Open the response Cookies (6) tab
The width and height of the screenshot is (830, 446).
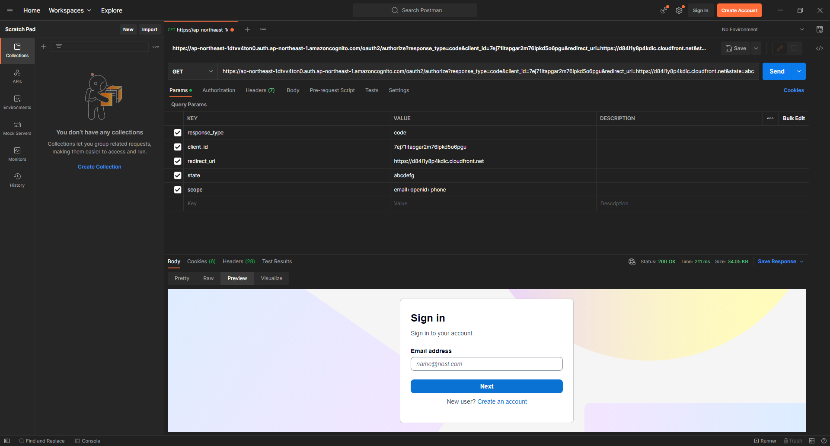click(201, 261)
